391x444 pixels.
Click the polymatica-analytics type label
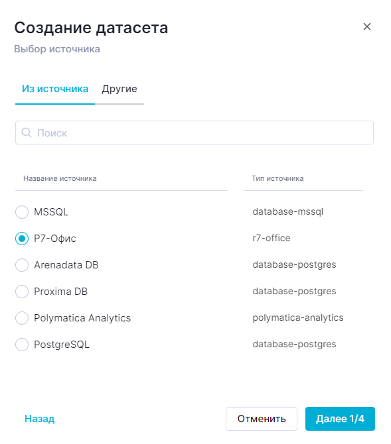298,317
